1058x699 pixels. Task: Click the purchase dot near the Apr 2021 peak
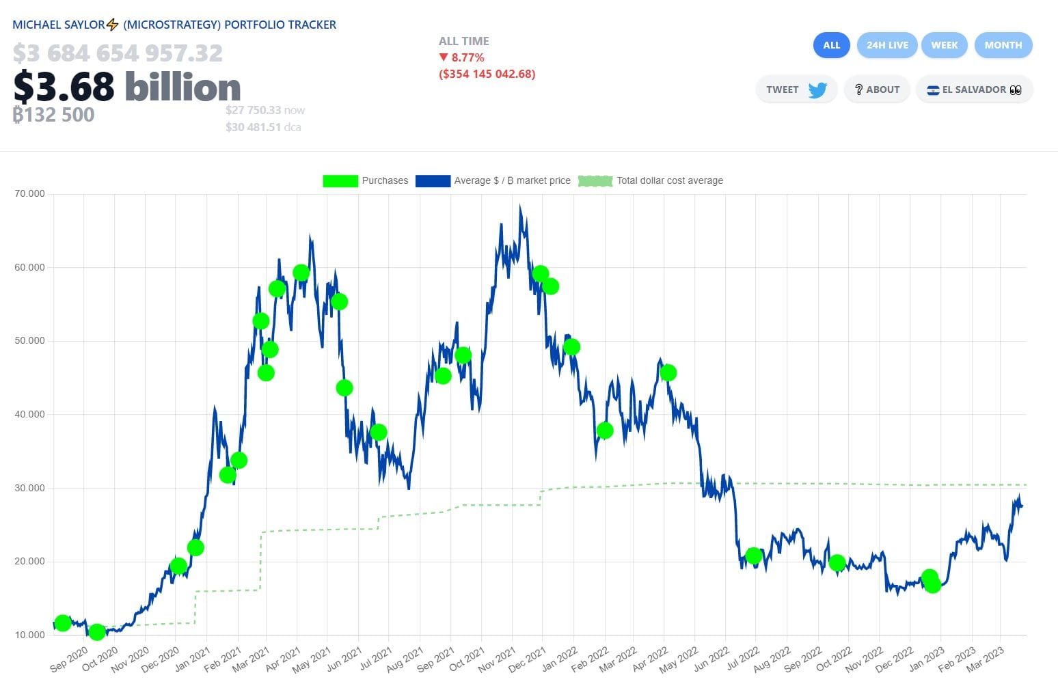point(299,272)
